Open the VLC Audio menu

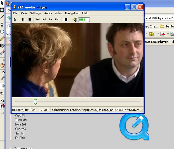click(48, 13)
